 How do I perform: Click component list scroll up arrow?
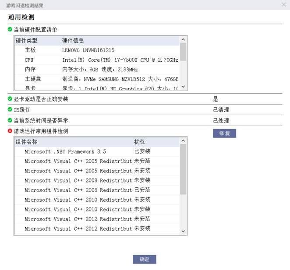point(183,141)
